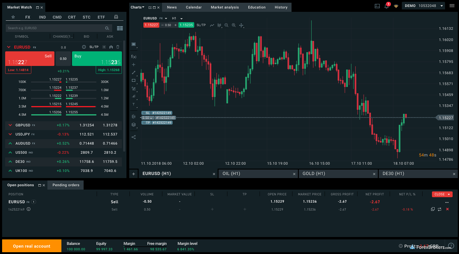459x254 pixels.
Task: Switch to the Pending orders tab
Action: click(x=65, y=185)
